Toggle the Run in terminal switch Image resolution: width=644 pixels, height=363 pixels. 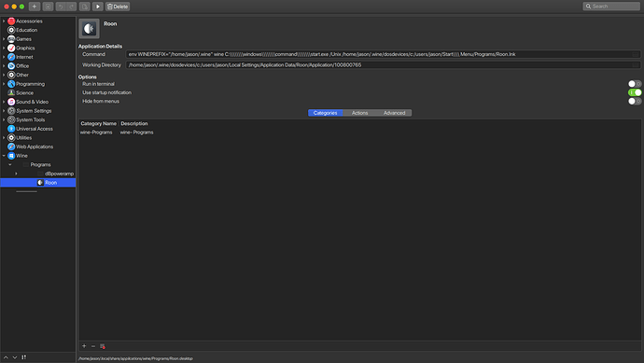[x=635, y=84]
